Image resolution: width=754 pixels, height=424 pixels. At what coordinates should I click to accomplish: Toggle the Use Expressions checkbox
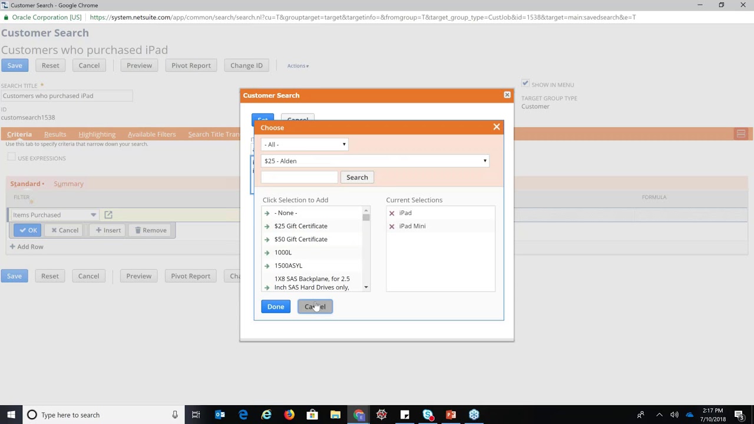[x=11, y=157]
